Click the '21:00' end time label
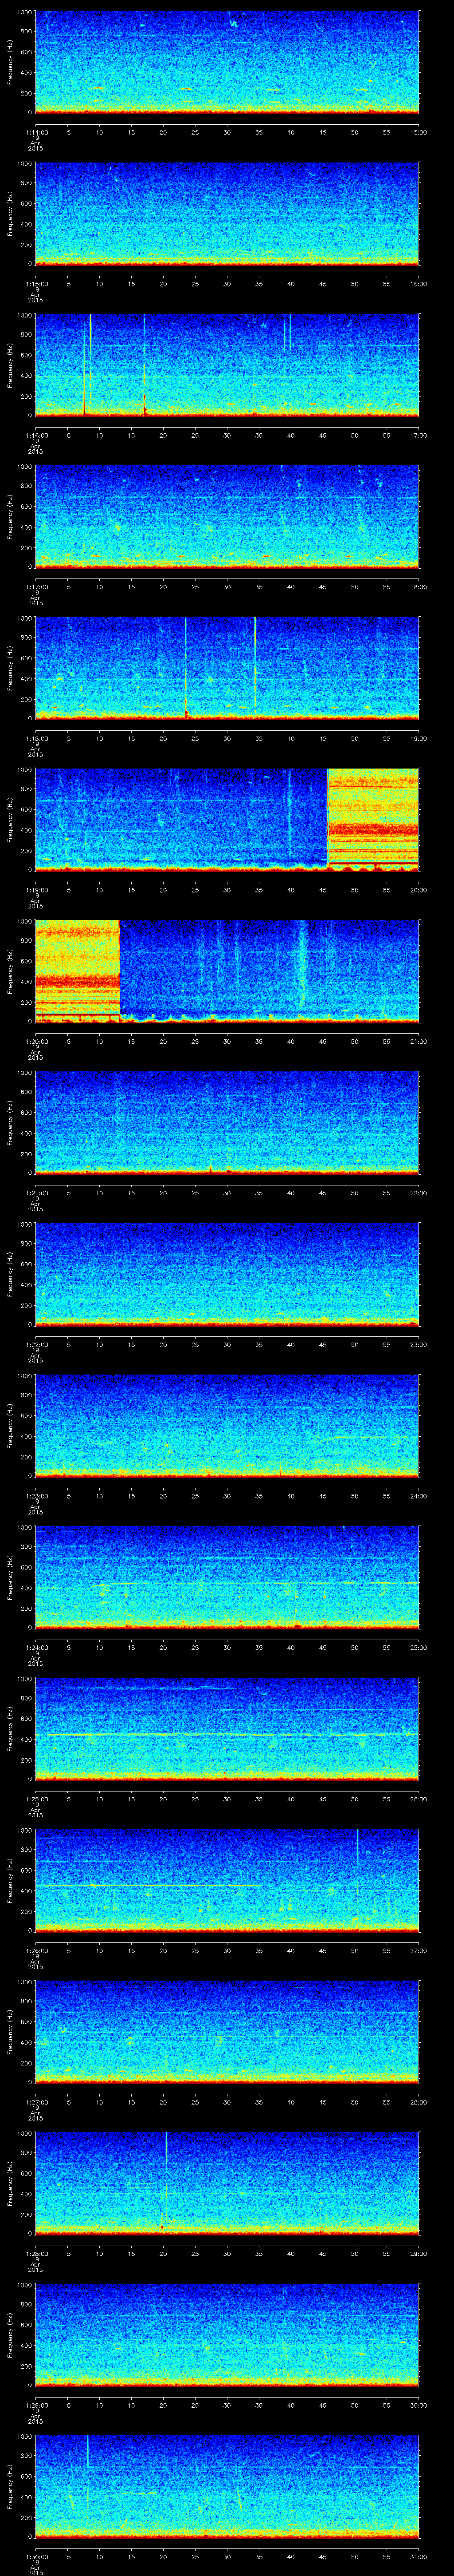The height and width of the screenshot is (2576, 454). point(418,1041)
